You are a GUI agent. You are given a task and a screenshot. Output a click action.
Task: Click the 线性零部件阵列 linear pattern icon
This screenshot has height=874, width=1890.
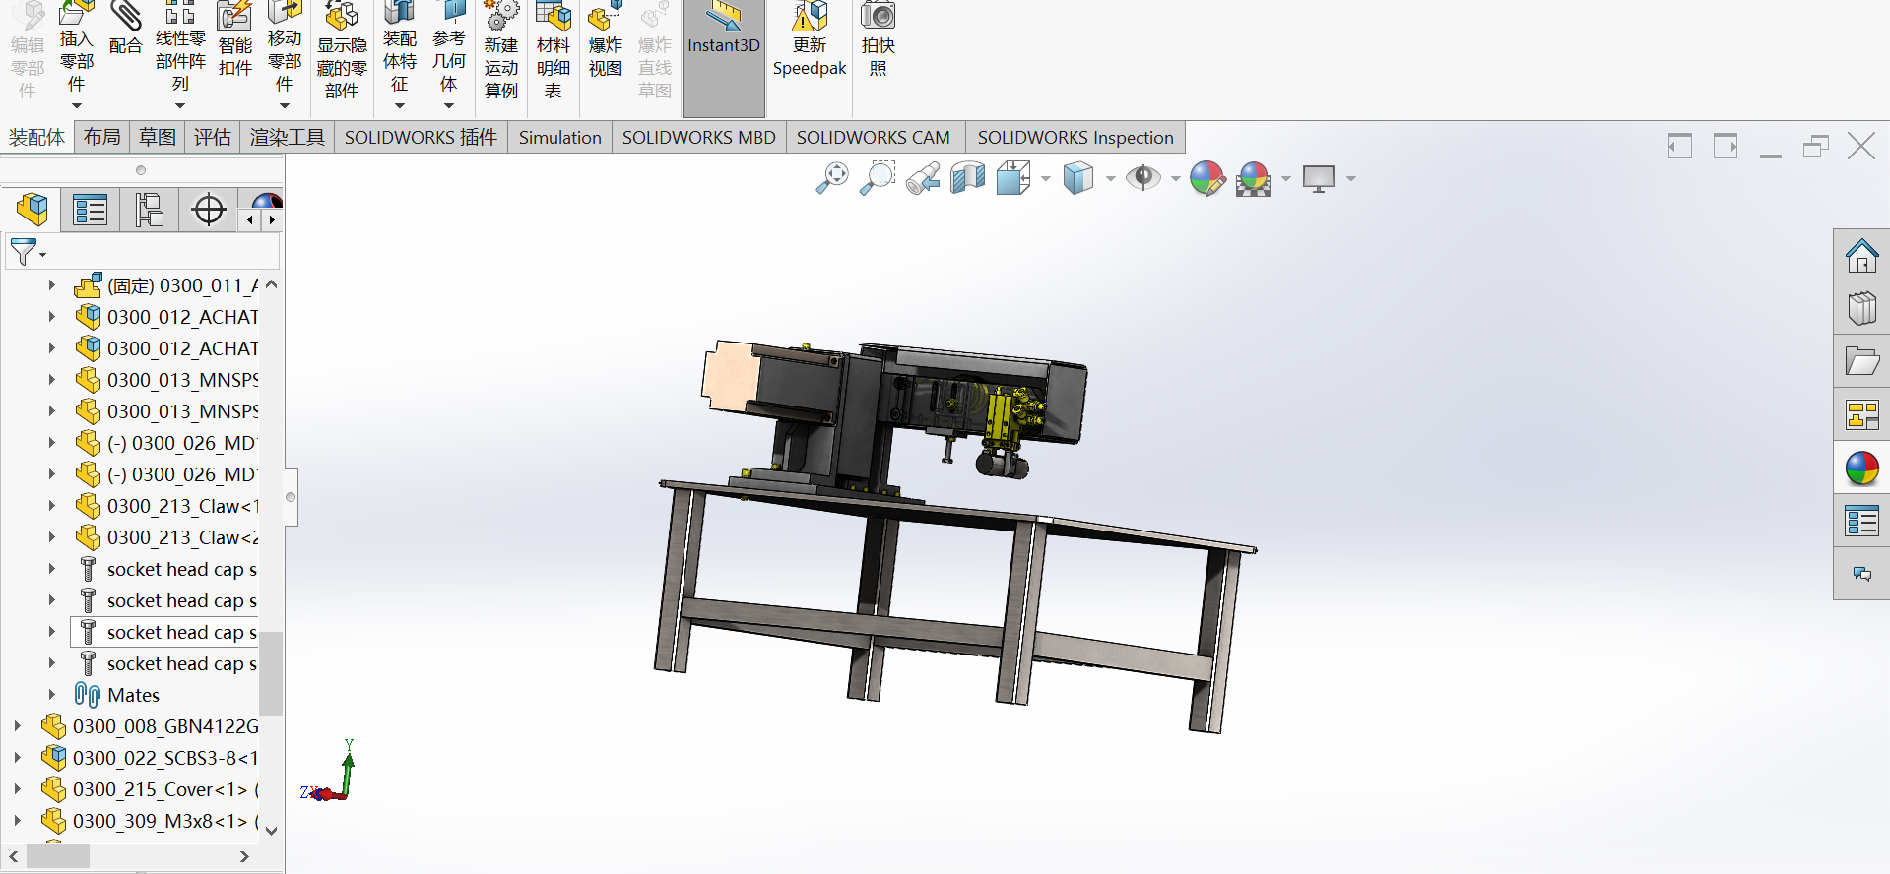pyautogui.click(x=180, y=13)
